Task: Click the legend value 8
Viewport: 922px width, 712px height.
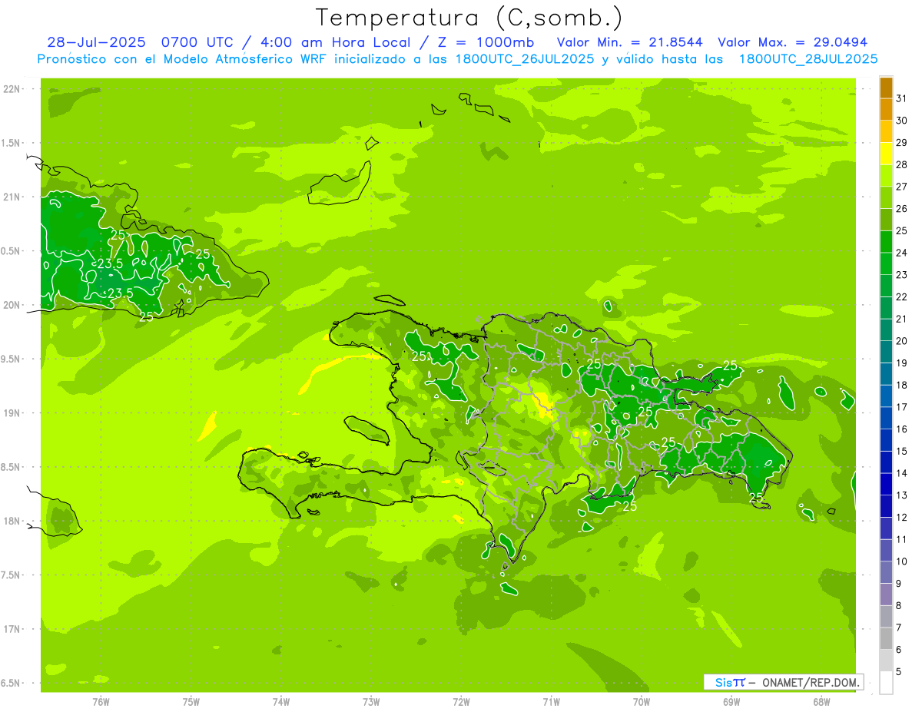Action: (899, 606)
